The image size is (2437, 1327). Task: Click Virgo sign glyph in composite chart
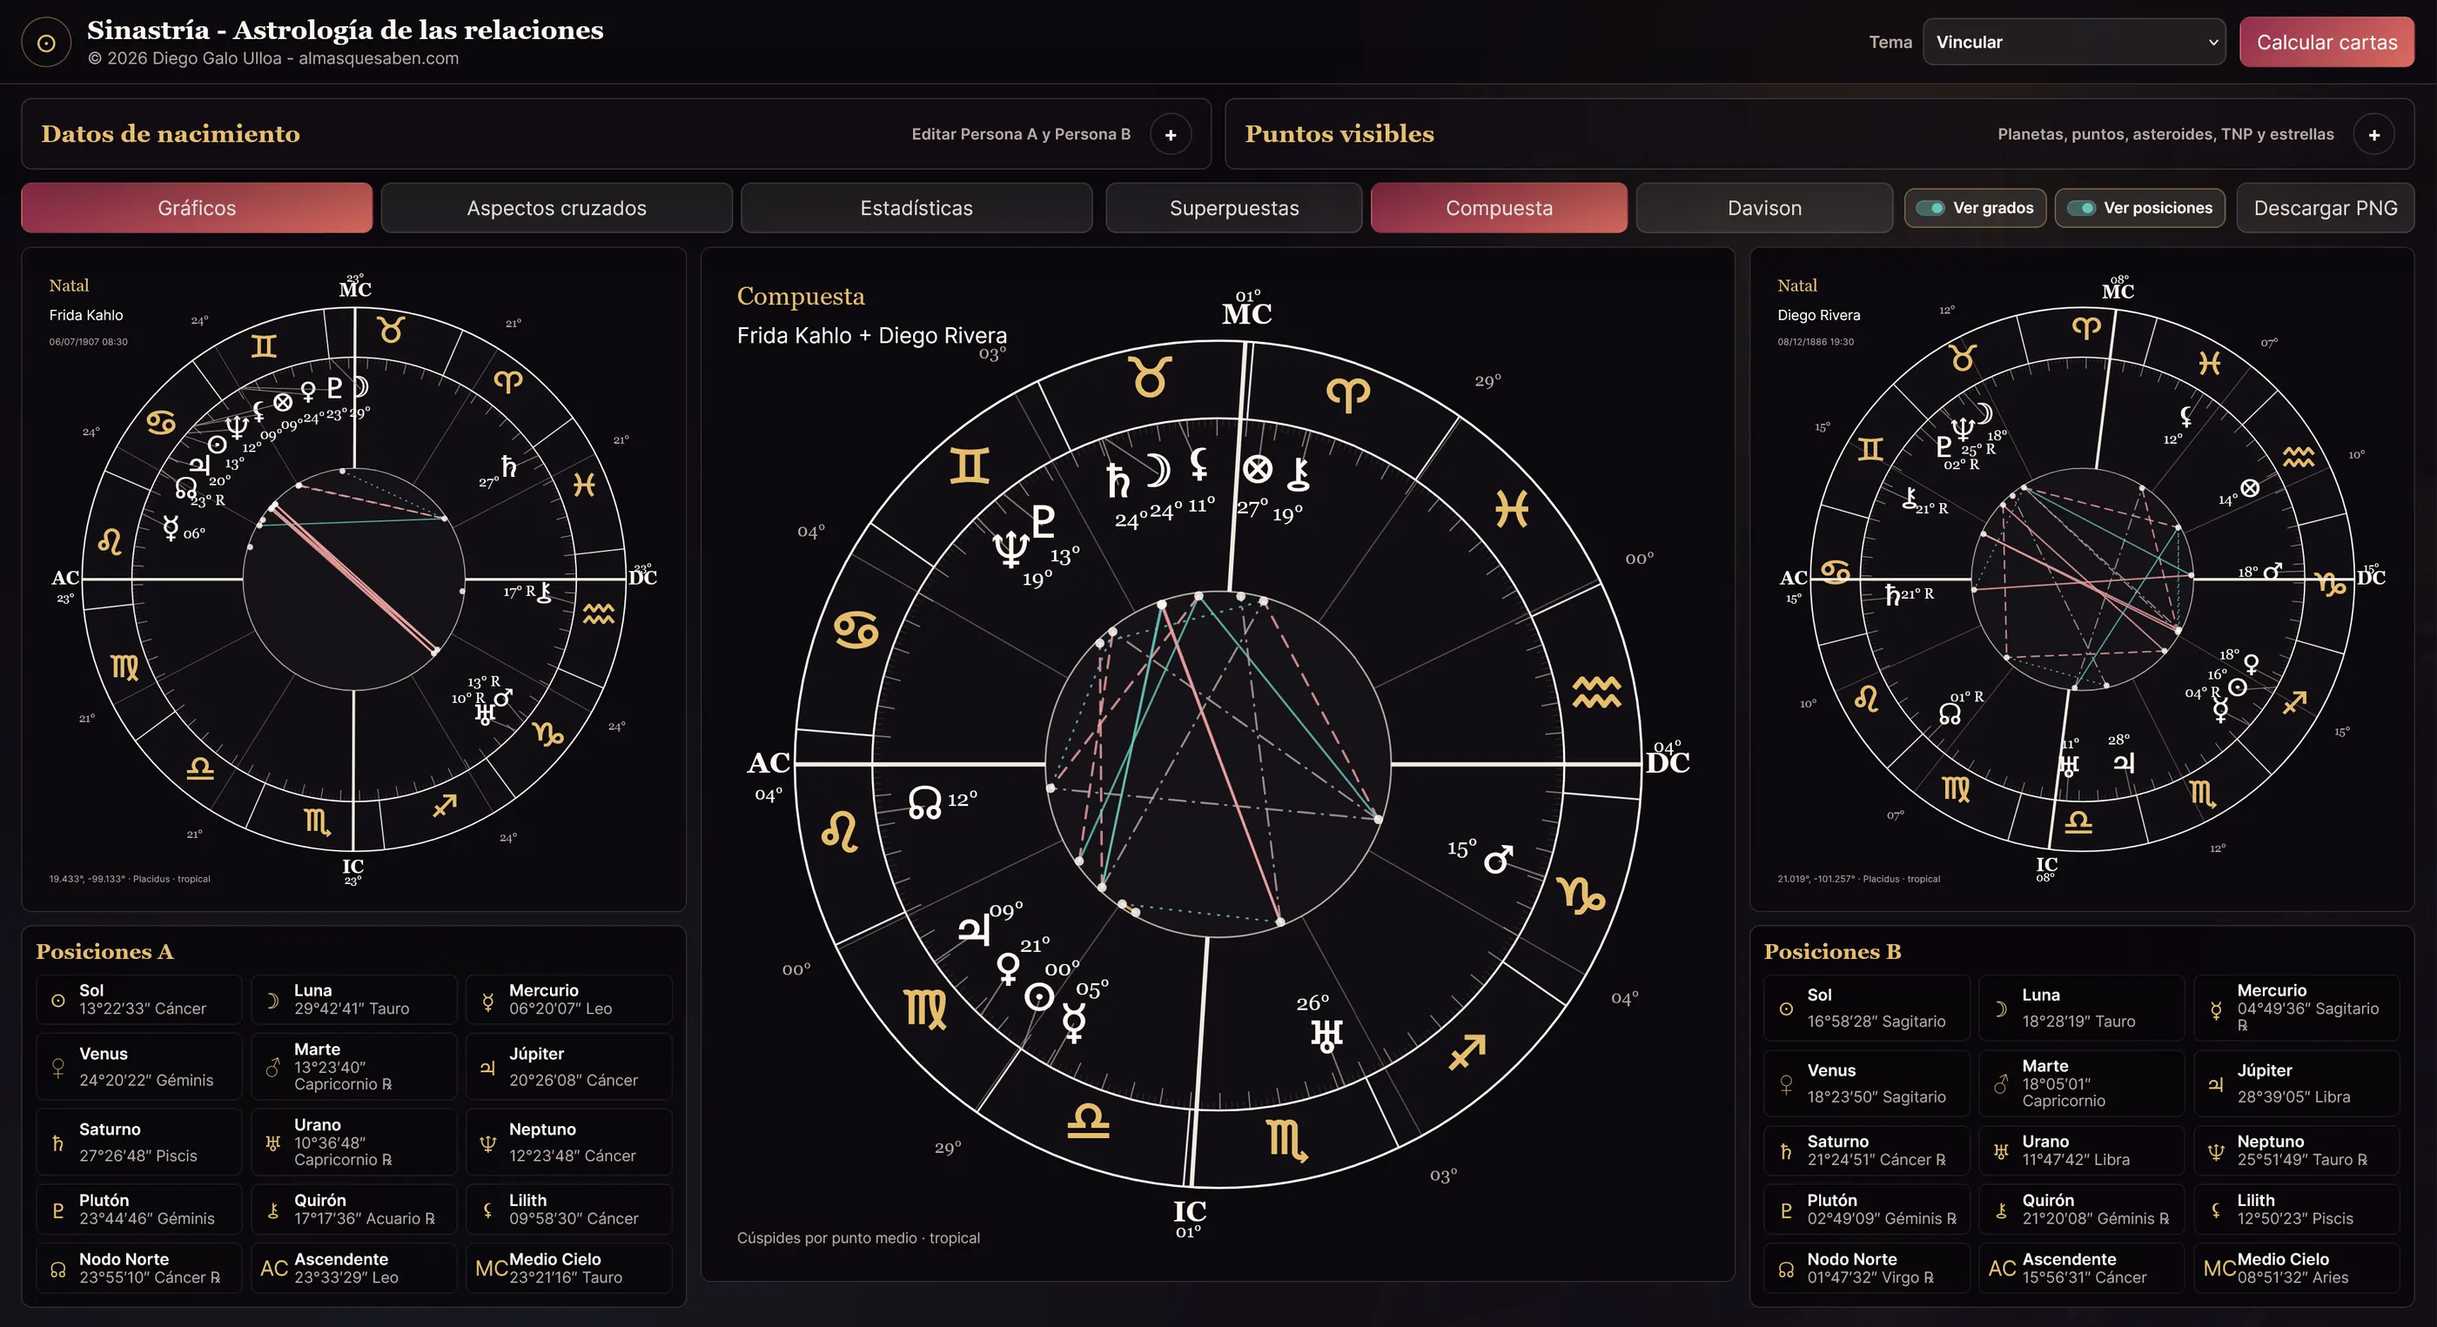pyautogui.click(x=925, y=1009)
